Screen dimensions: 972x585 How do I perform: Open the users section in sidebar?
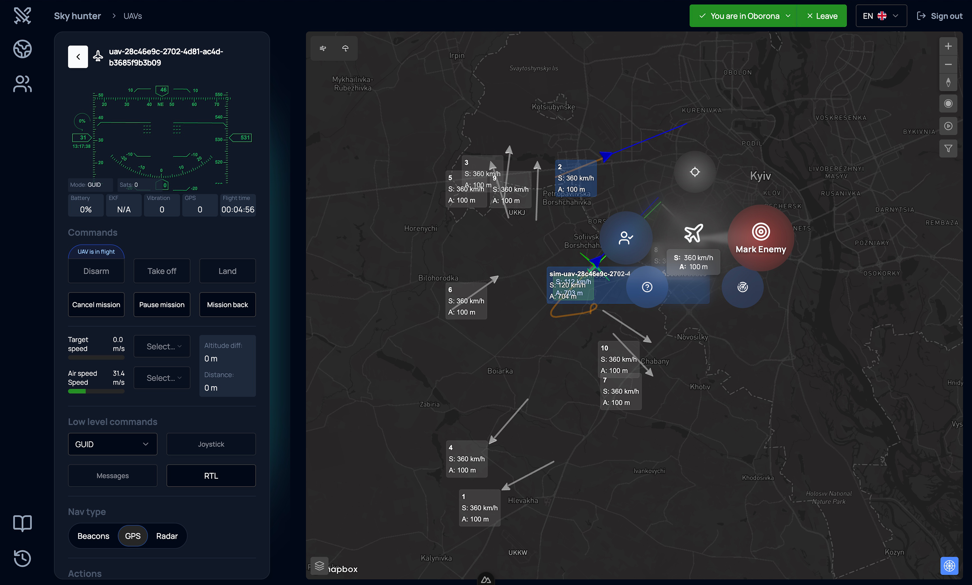(x=22, y=84)
